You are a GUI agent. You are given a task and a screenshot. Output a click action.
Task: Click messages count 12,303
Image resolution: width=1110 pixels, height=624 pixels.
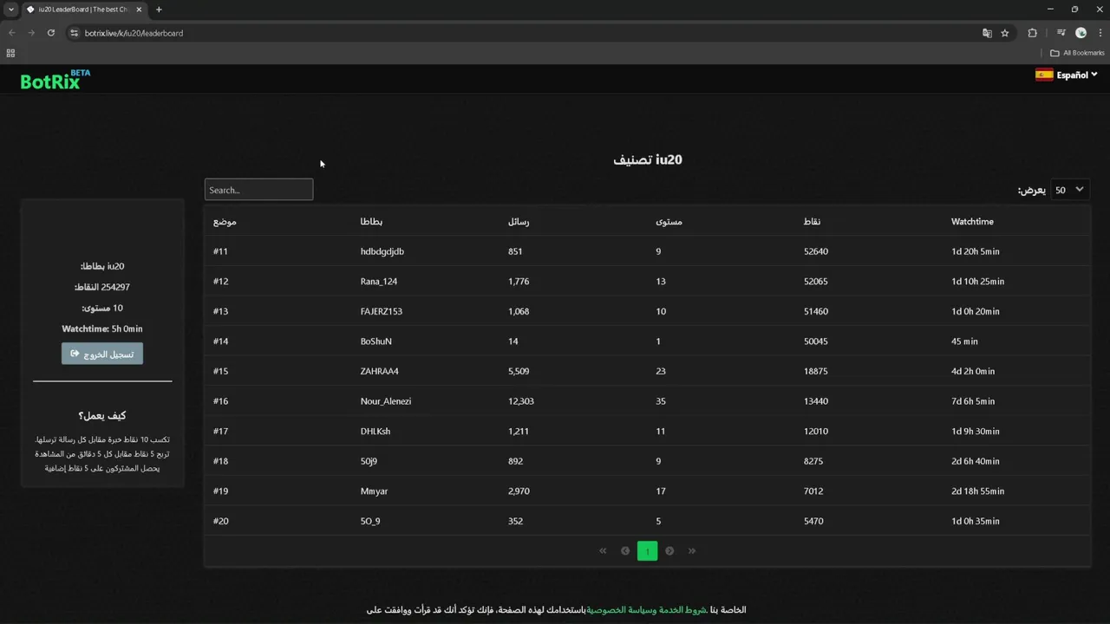coord(521,401)
